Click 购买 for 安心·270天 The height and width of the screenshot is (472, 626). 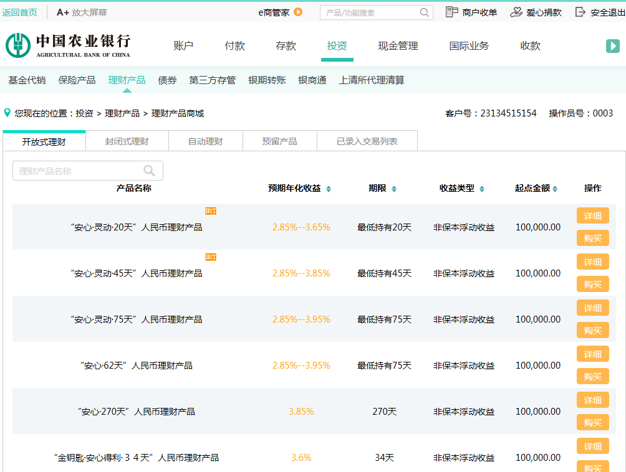click(593, 422)
